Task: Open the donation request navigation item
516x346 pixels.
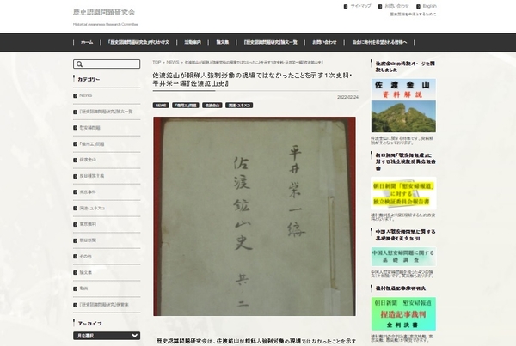Action: 379,42
